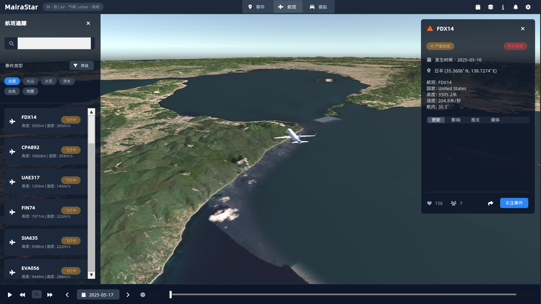Open the layers stack icon in header
The width and height of the screenshot is (541, 304).
[x=491, y=7]
